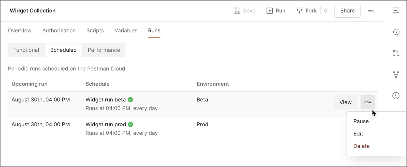The height and width of the screenshot is (167, 407).
Task: Switch to the Scripts tab
Action: pos(95,31)
